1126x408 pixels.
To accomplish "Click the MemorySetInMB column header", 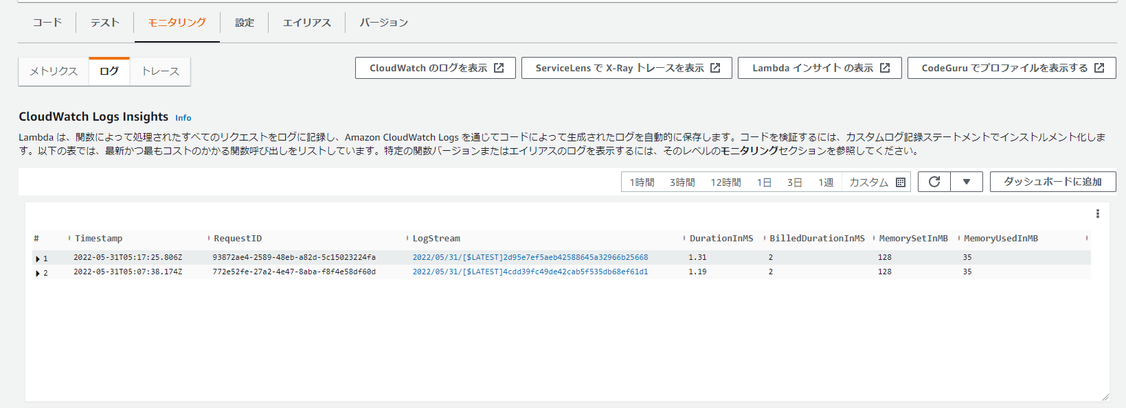I will tap(913, 239).
